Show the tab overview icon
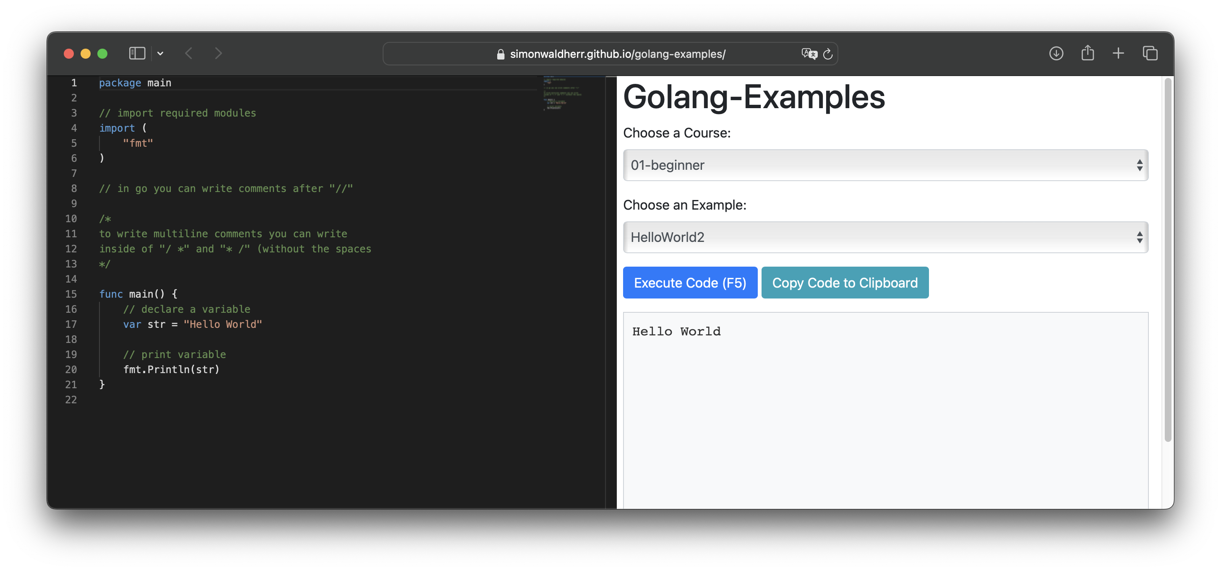The height and width of the screenshot is (571, 1221). (1150, 54)
